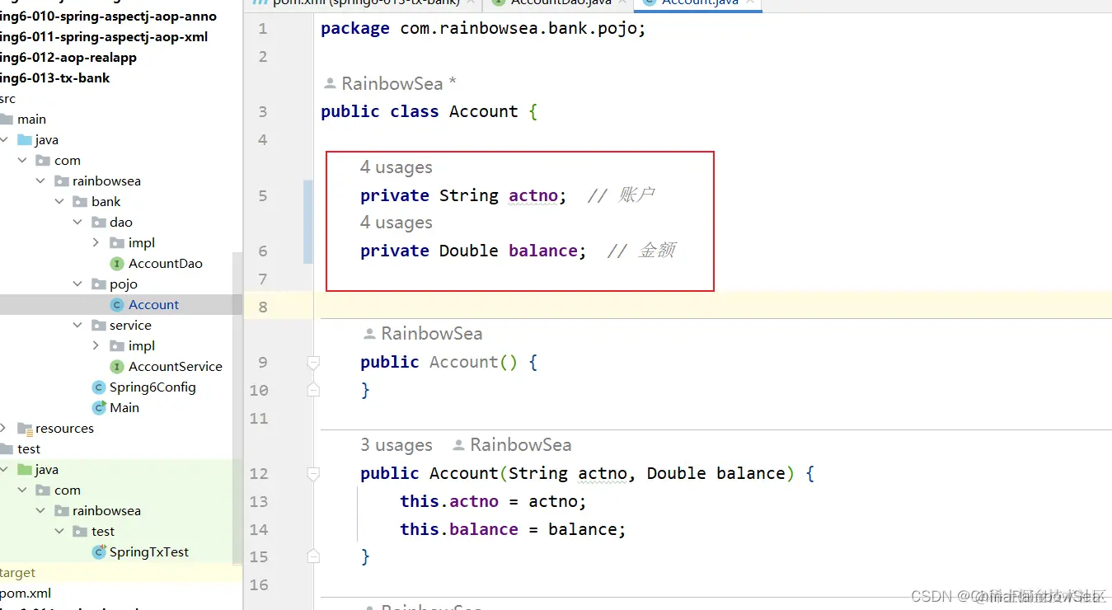This screenshot has height=610, width=1112.
Task: Select SpringTxTest in project tree
Action: [x=149, y=552]
